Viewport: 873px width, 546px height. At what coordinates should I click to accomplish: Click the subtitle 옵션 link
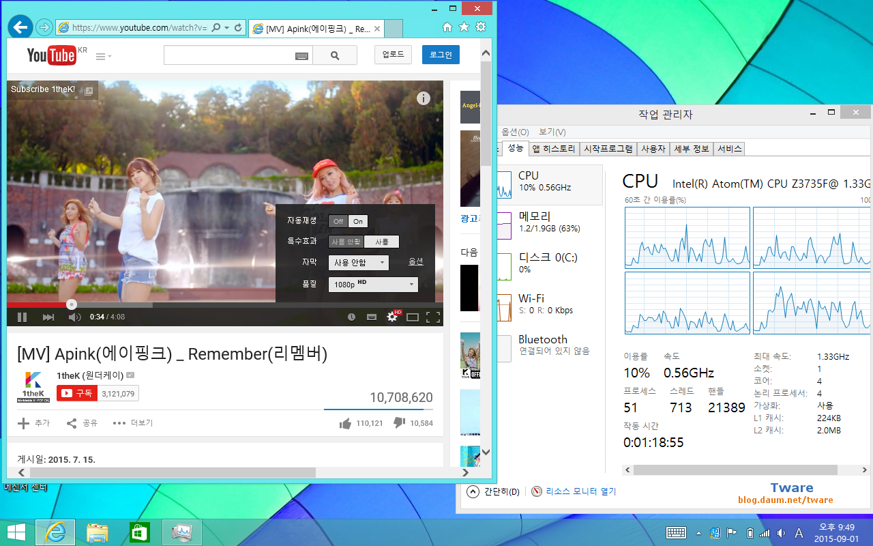pyautogui.click(x=416, y=261)
